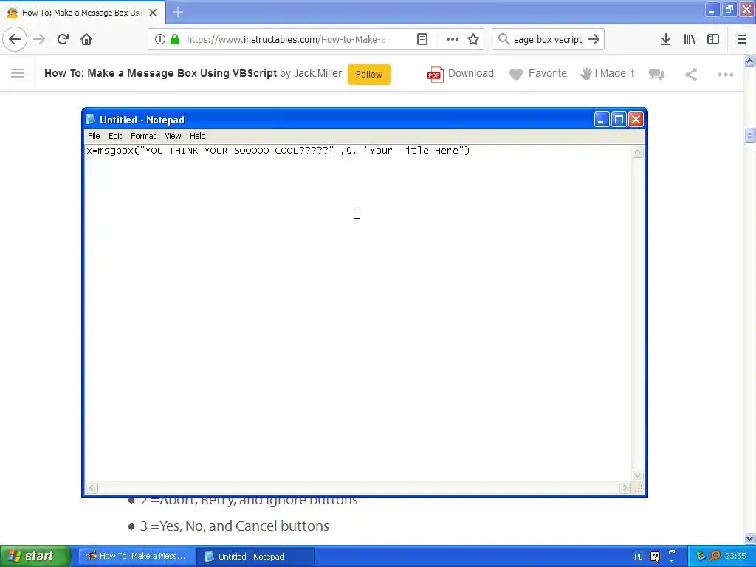Go back using the browser back arrow
This screenshot has height=567, width=756.
pyautogui.click(x=15, y=39)
